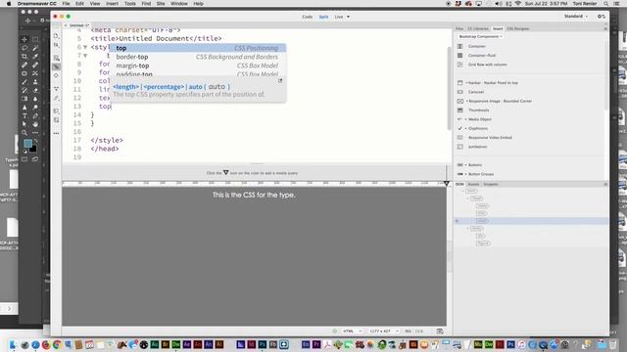Screen dimensions: 627x352
Task: Select the Blur drop tool in Photoshop
Action: click(x=35, y=99)
